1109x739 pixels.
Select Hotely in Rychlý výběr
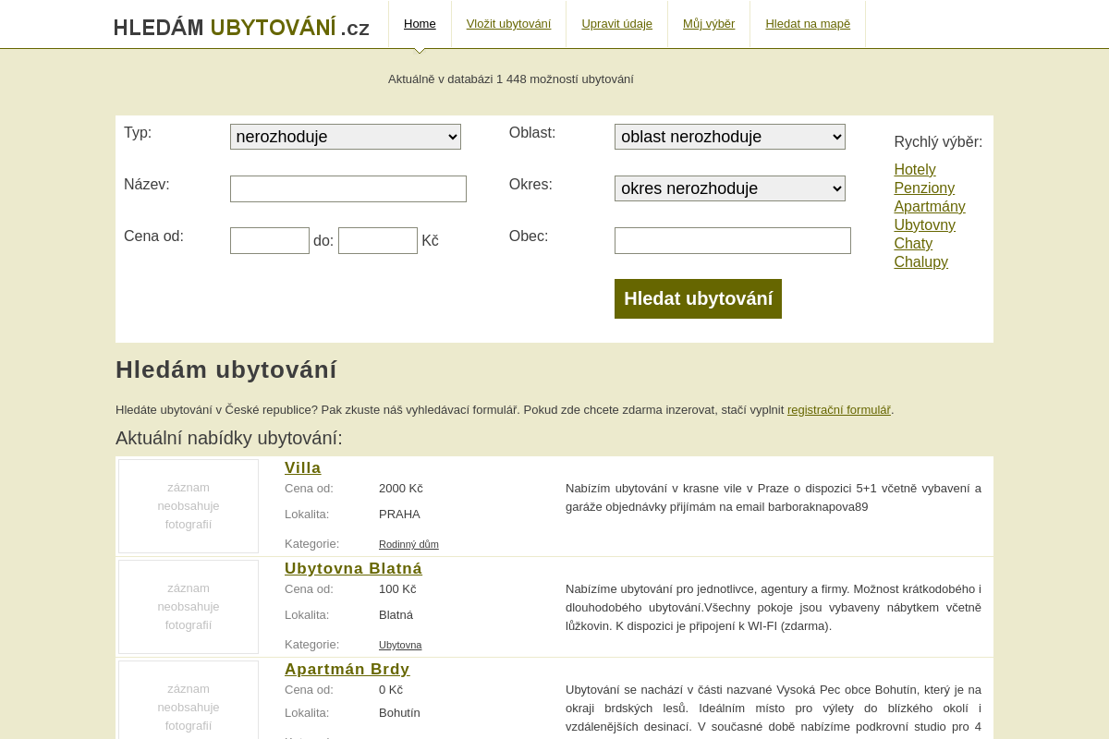[x=915, y=169]
